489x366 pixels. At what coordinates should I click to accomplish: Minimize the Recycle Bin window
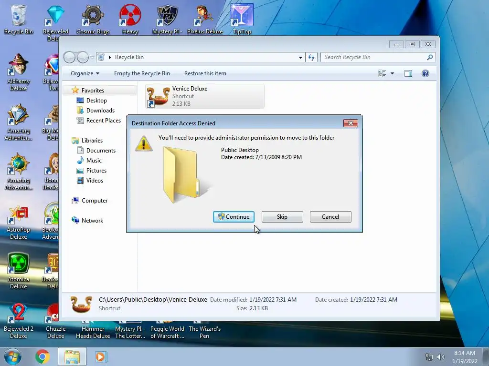click(397, 44)
